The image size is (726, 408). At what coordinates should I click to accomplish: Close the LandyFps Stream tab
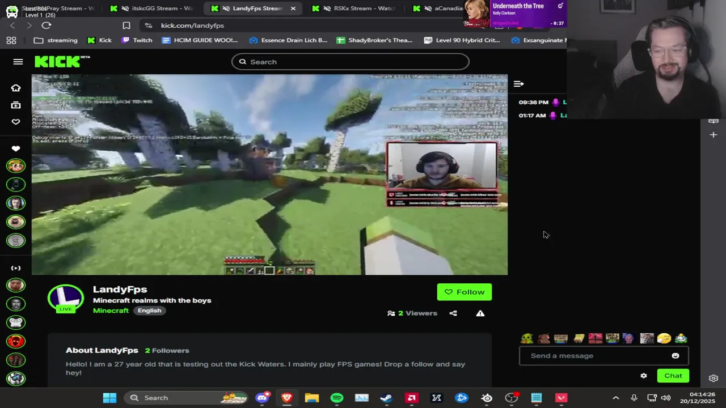(x=293, y=8)
